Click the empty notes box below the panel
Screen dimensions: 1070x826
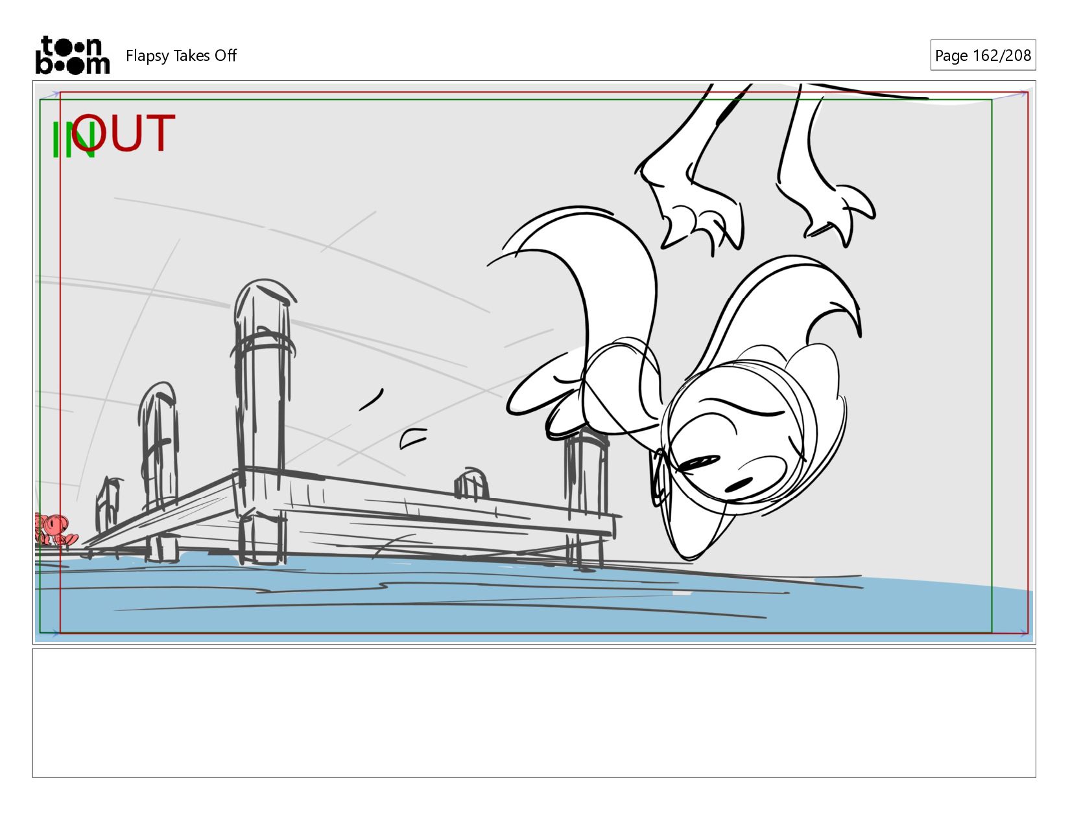pyautogui.click(x=534, y=713)
